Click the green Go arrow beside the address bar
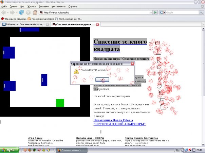205x153 pixels. click(155, 12)
